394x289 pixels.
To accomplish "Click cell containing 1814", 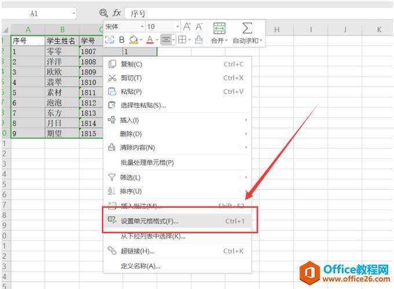I will tap(91, 124).
